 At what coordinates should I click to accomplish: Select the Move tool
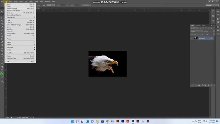coord(2,12)
